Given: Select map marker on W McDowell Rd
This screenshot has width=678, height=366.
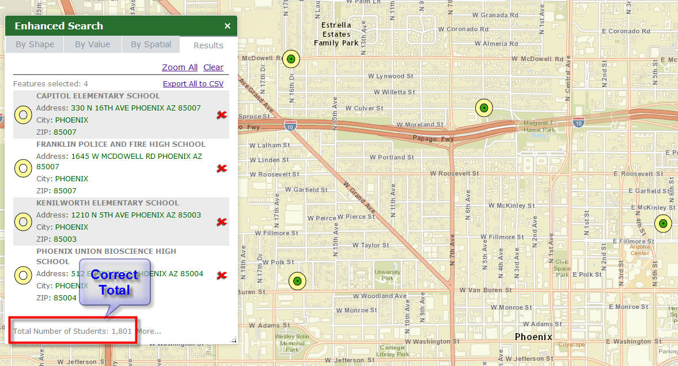Looking at the screenshot, I should 291,59.
